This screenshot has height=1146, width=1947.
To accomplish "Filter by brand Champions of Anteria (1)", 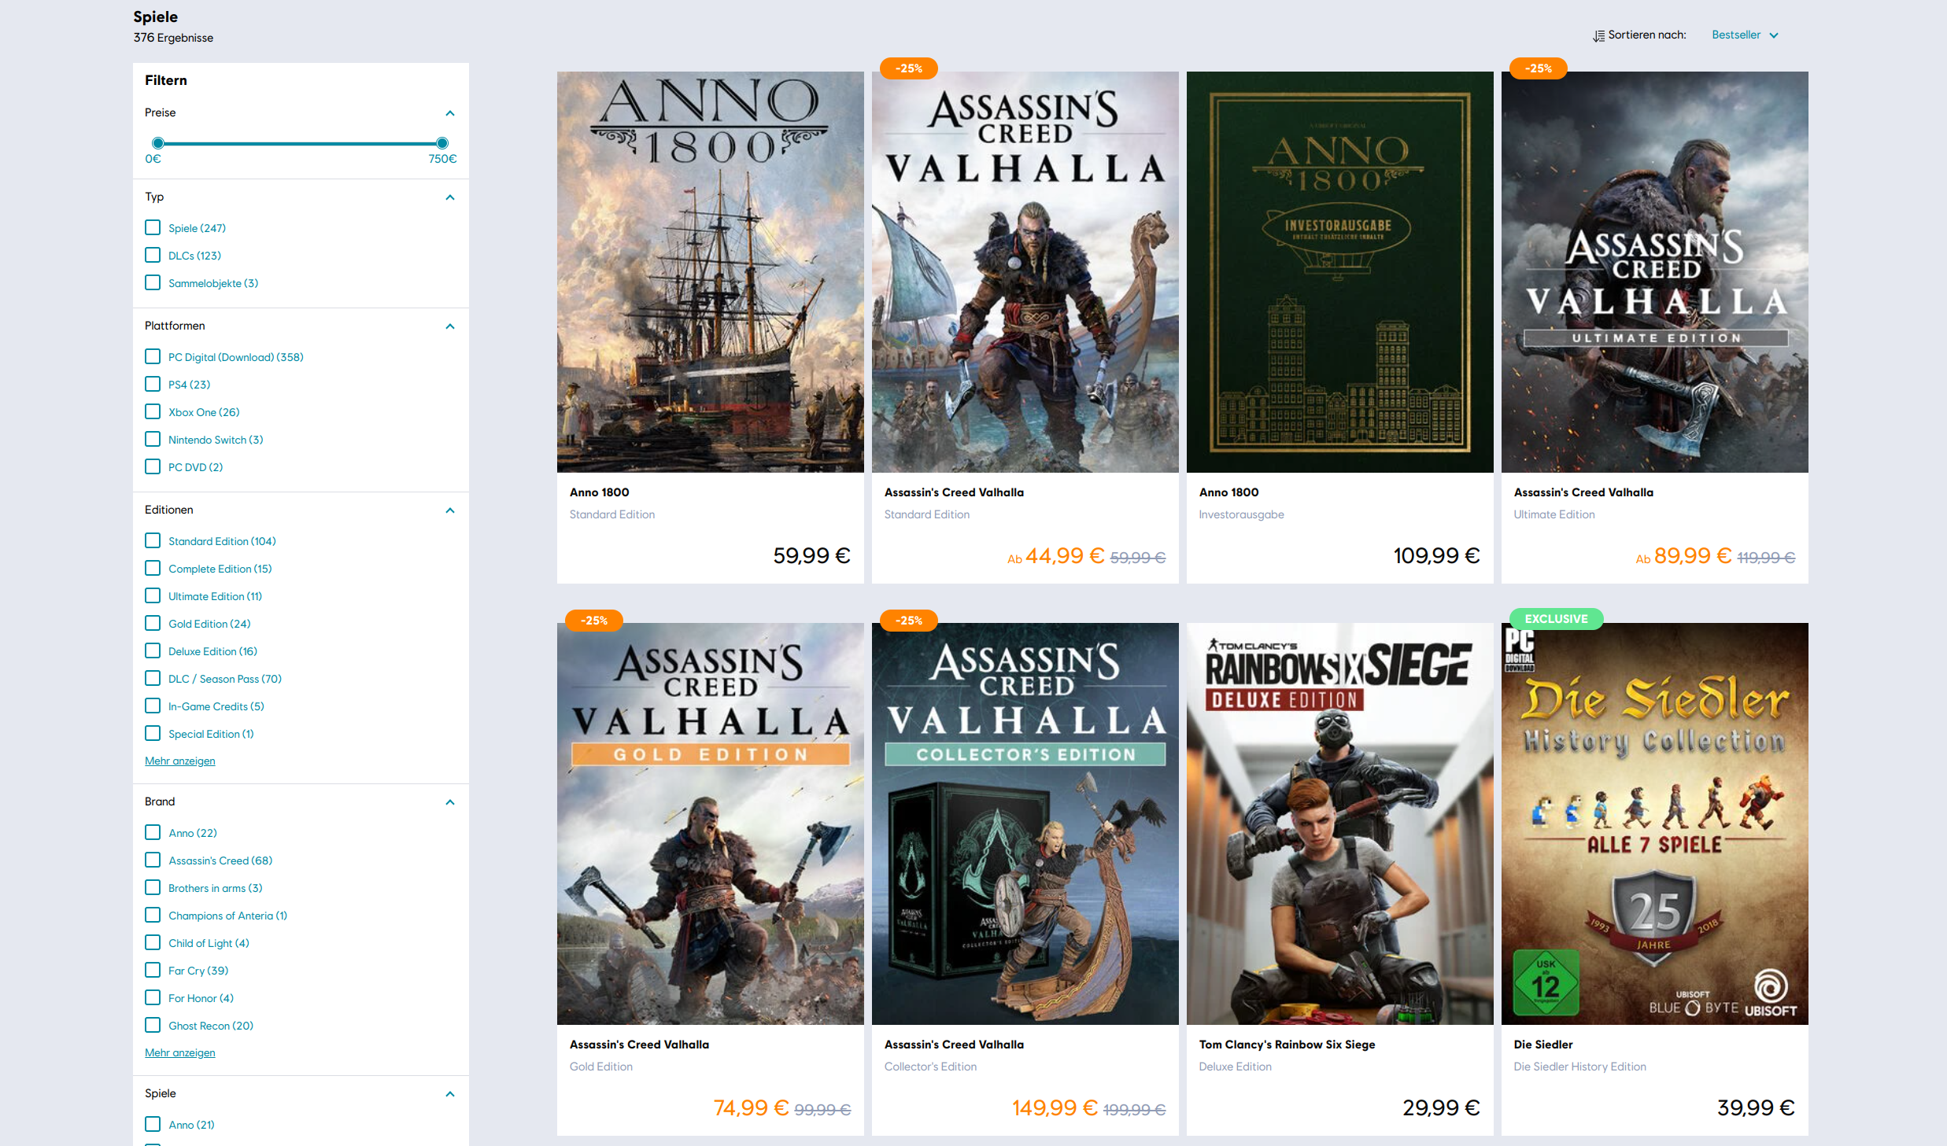I will click(153, 915).
